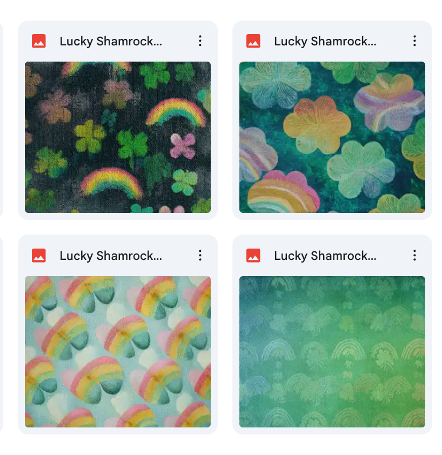Screen dimensions: 442x455
Task: Click the orange-yellow clover in the teal thumbnail
Action: [317, 125]
